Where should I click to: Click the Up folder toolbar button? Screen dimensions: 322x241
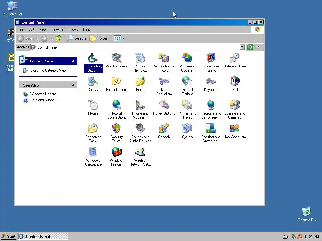[58, 38]
